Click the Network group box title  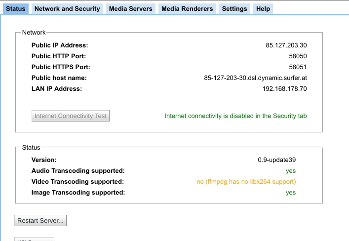point(34,33)
